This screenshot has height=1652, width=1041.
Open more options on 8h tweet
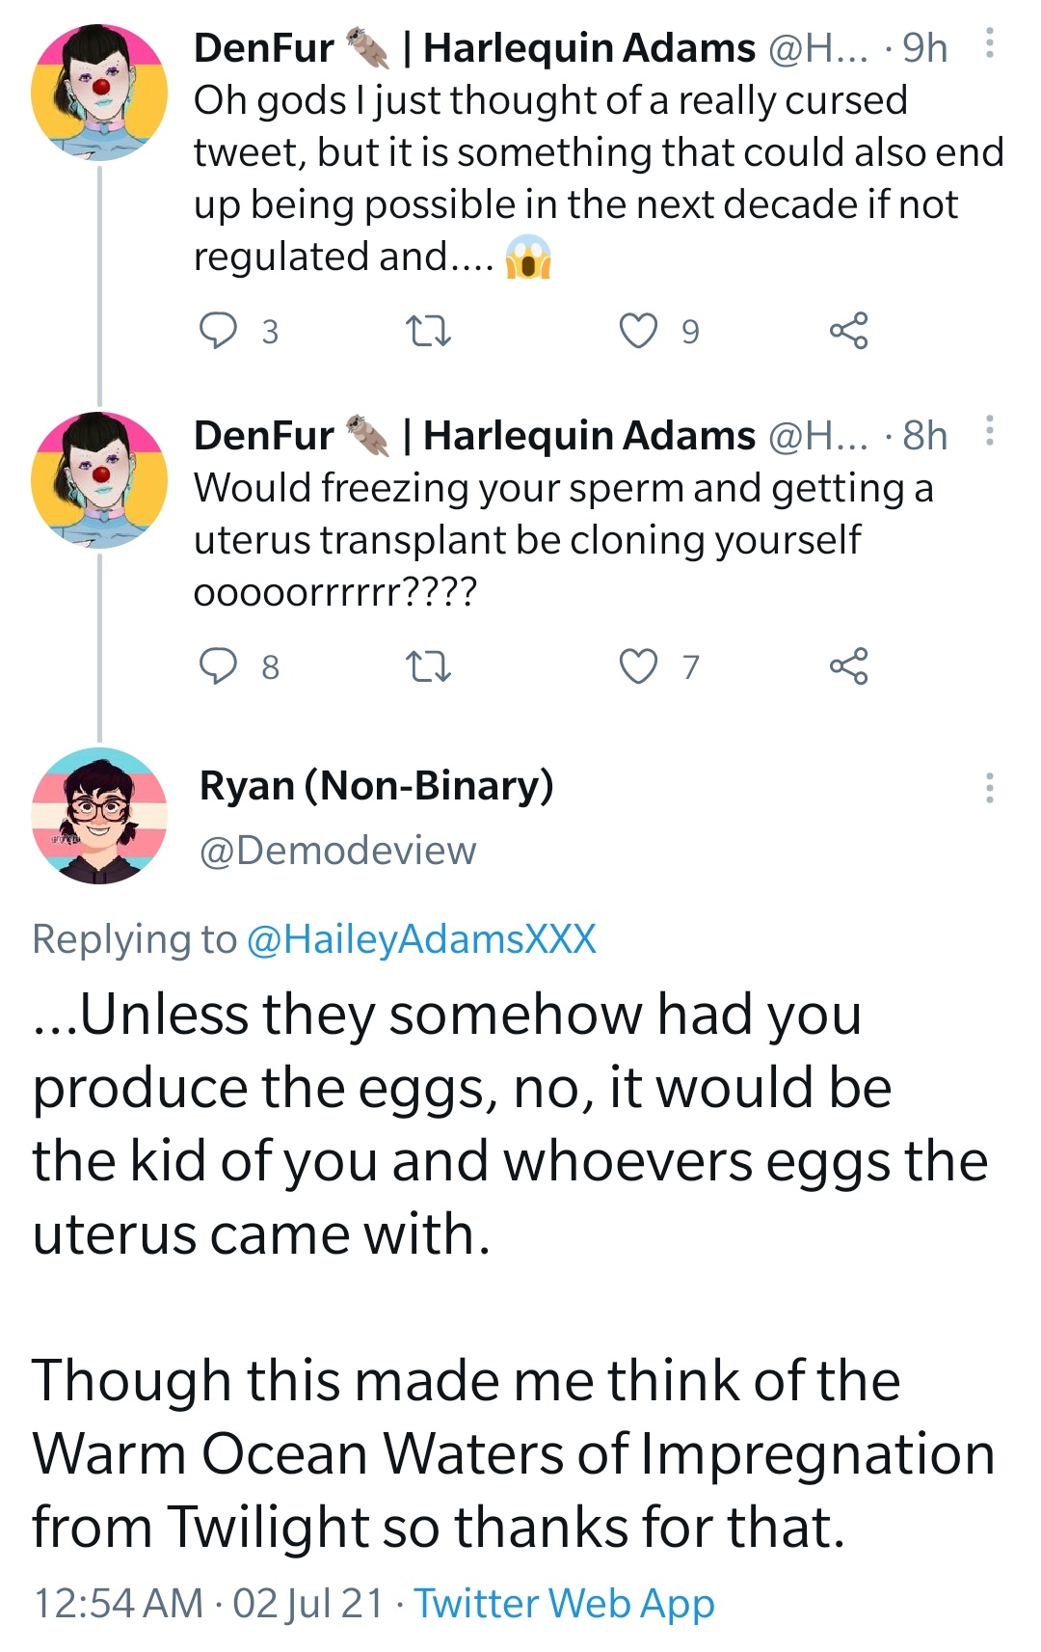click(x=989, y=431)
